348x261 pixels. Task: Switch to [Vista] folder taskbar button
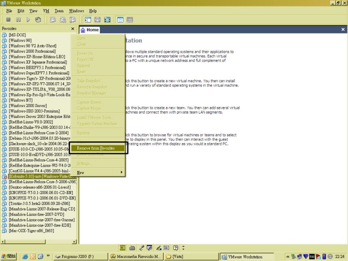(191, 256)
